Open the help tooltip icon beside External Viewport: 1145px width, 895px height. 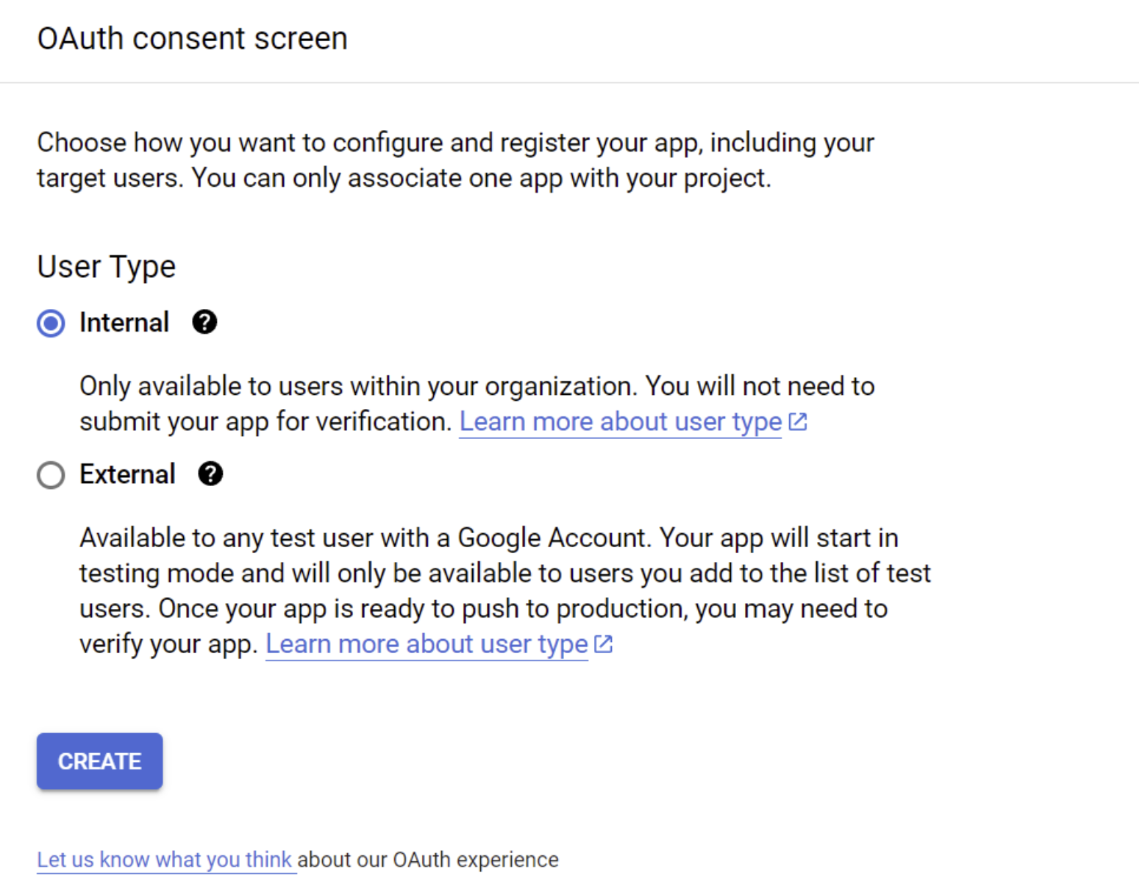pyautogui.click(x=210, y=474)
